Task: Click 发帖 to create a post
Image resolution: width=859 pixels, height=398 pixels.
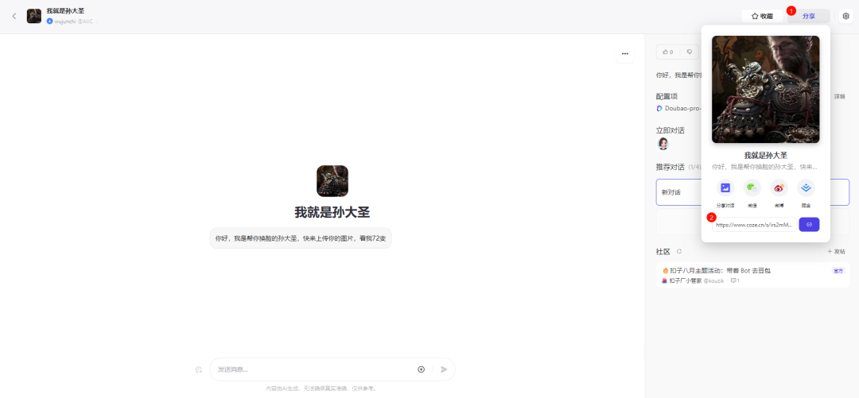Action: tap(836, 252)
